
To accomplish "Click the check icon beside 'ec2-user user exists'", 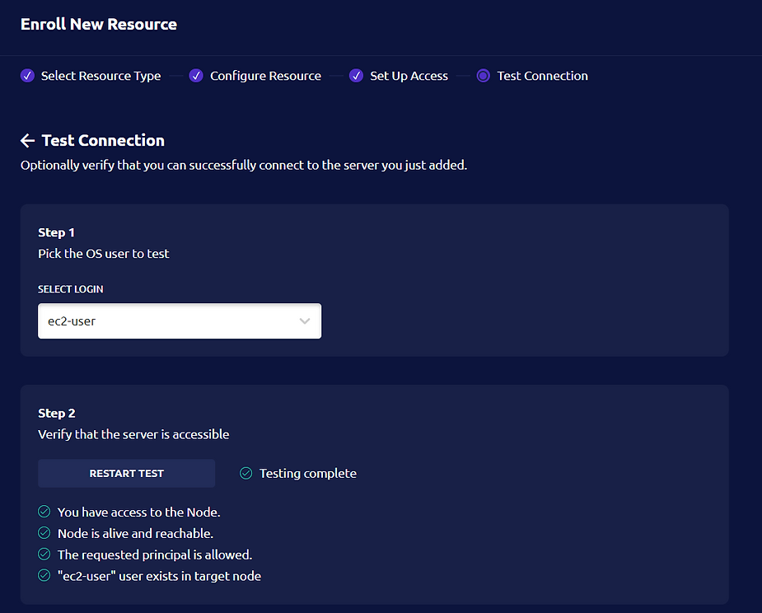I will tap(44, 576).
